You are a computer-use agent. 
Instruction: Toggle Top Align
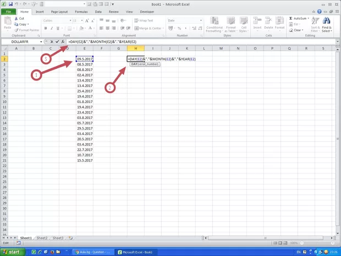click(x=101, y=20)
